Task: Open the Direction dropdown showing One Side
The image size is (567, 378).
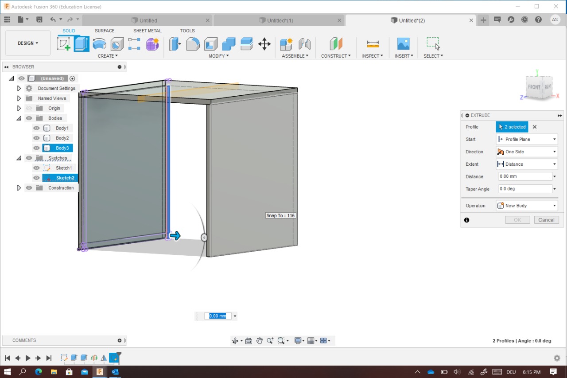Action: coord(527,152)
